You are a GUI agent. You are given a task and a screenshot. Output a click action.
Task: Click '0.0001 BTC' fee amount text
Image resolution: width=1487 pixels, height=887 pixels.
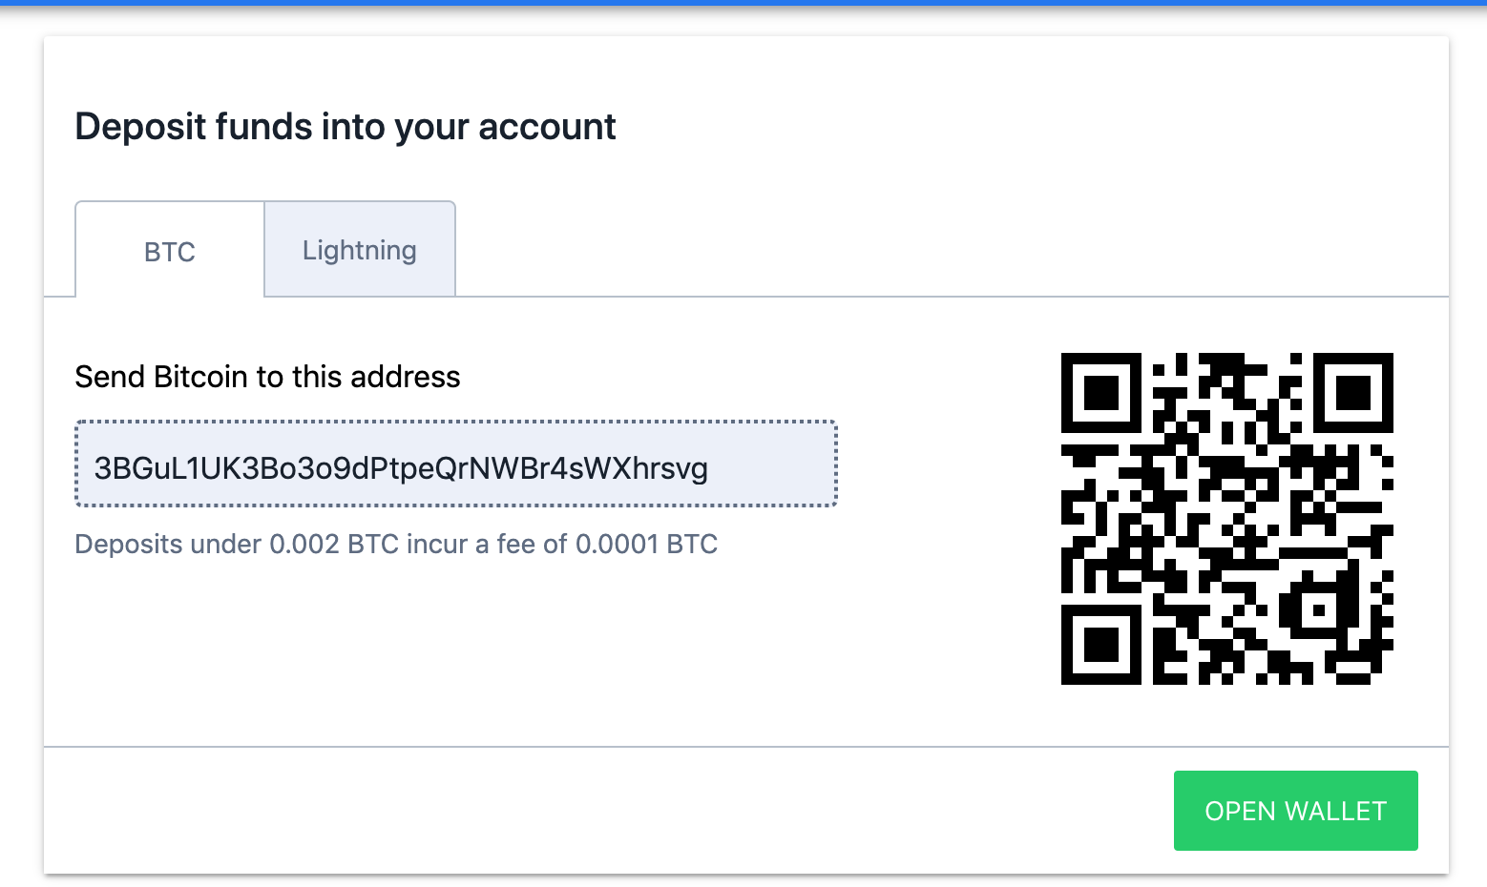[x=646, y=544]
